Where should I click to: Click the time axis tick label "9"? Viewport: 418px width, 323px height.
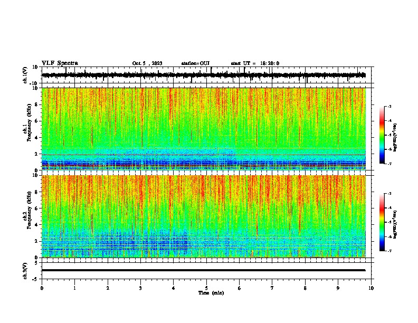(338, 288)
